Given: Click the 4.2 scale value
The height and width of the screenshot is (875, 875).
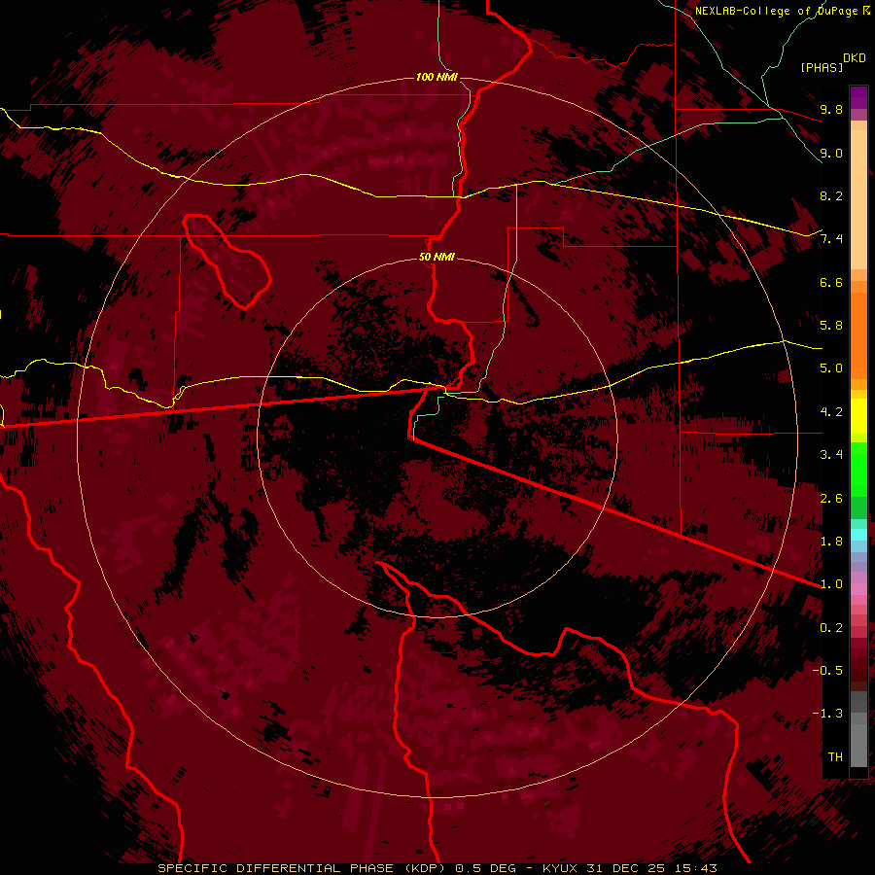Looking at the screenshot, I should point(831,412).
